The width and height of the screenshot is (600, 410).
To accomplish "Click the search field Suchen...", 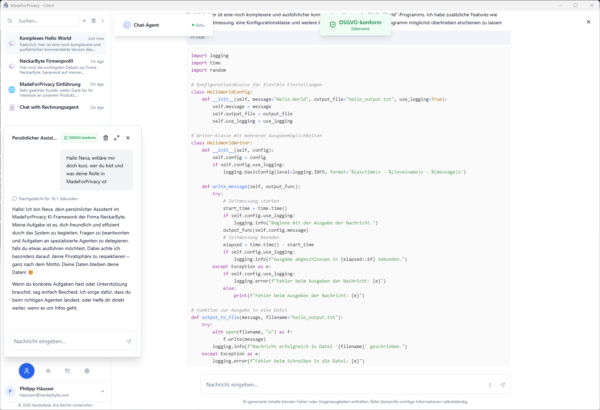I will click(42, 21).
